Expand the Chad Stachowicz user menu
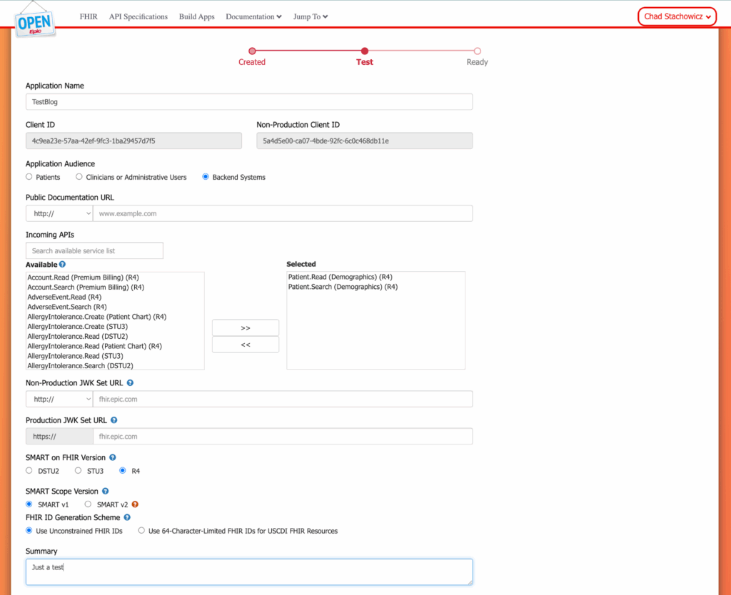The width and height of the screenshot is (731, 595). (x=677, y=16)
